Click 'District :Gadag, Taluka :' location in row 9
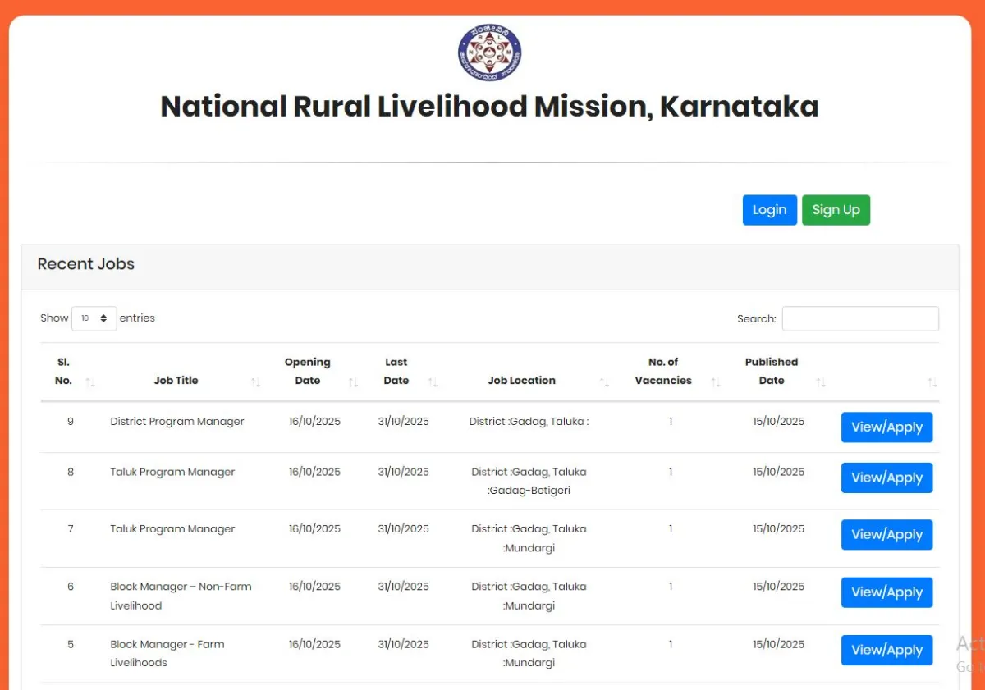Image resolution: width=985 pixels, height=690 pixels. (529, 422)
